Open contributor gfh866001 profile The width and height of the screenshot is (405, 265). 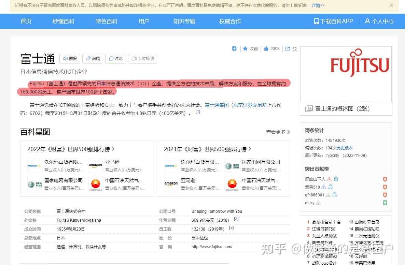point(315,195)
